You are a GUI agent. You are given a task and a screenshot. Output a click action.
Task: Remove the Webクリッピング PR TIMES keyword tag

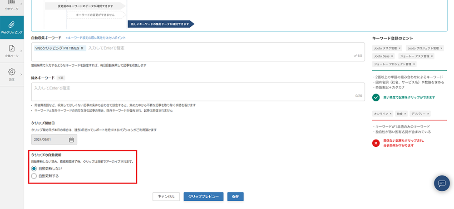82,48
